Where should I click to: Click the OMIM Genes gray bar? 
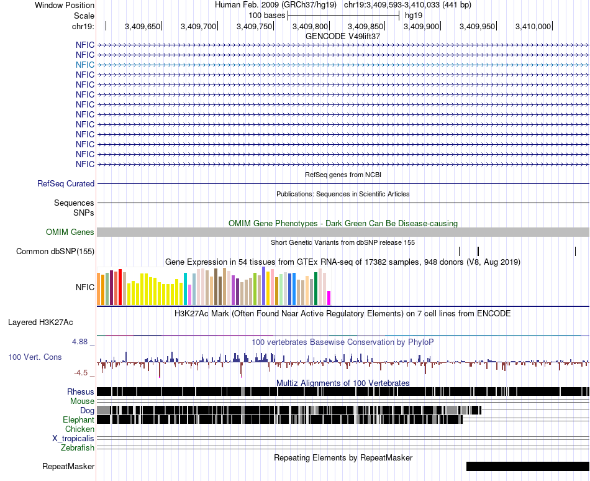343,232
